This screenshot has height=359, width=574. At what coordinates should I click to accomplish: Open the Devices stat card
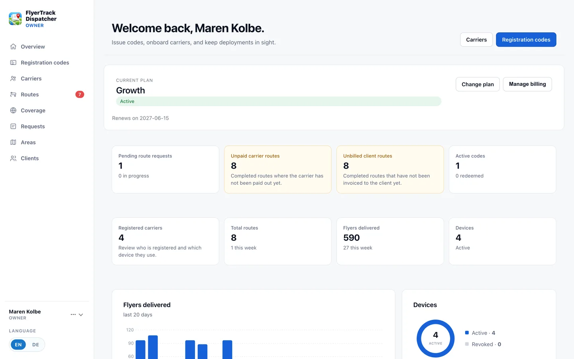click(503, 241)
